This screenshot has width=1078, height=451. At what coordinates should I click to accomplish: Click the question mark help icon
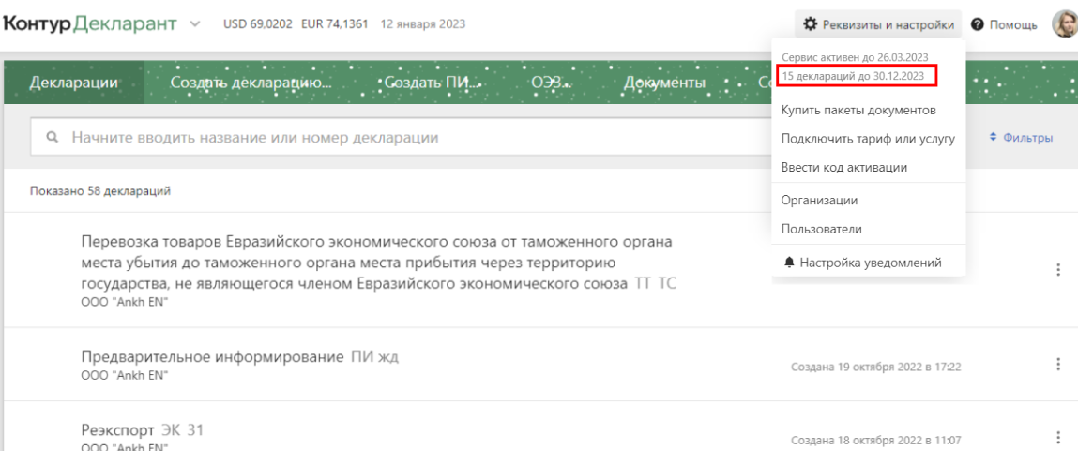978,24
